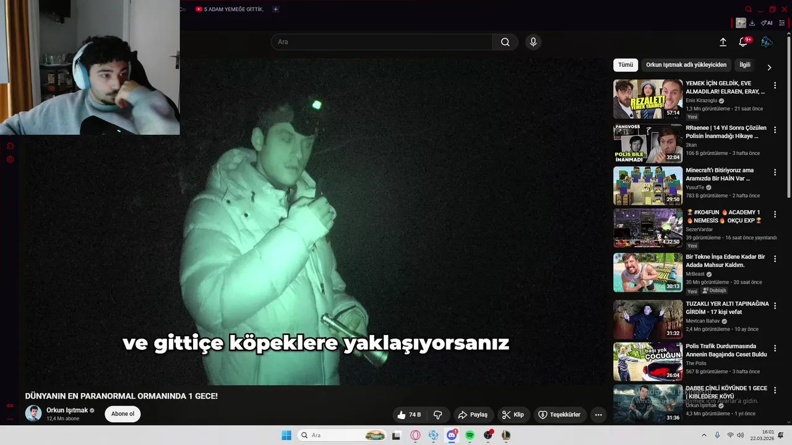Open the browser easy setup menu icon
The image size is (792, 445).
pos(782,23)
